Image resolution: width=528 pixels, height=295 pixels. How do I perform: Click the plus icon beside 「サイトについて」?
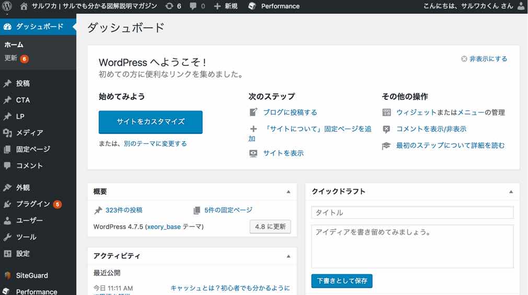(253, 129)
